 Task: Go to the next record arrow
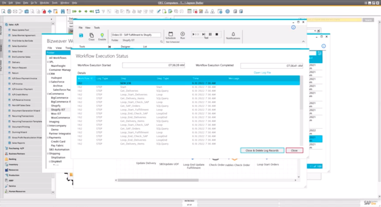(86, 12)
